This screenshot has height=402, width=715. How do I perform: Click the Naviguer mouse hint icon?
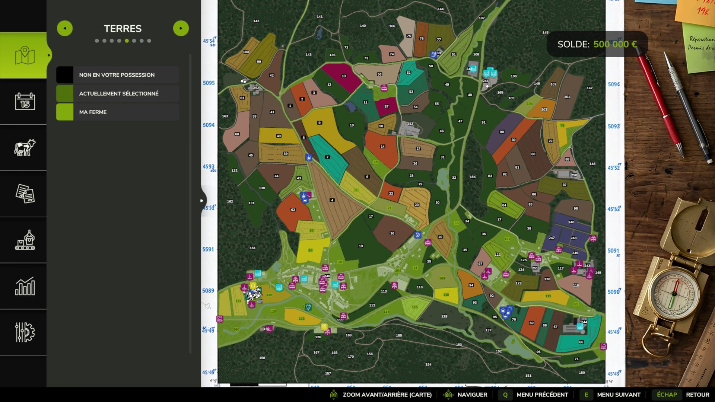[x=448, y=395]
